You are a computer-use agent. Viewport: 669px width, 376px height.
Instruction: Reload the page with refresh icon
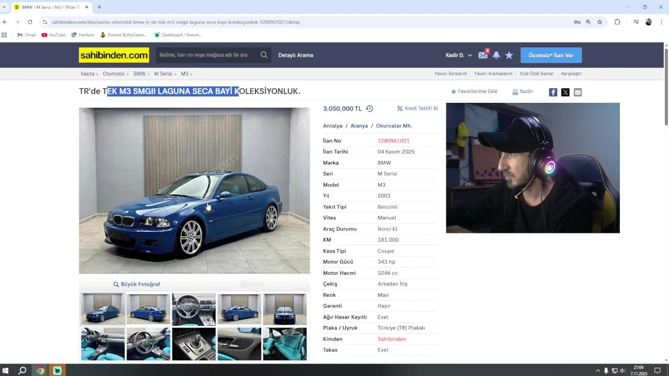pos(30,22)
